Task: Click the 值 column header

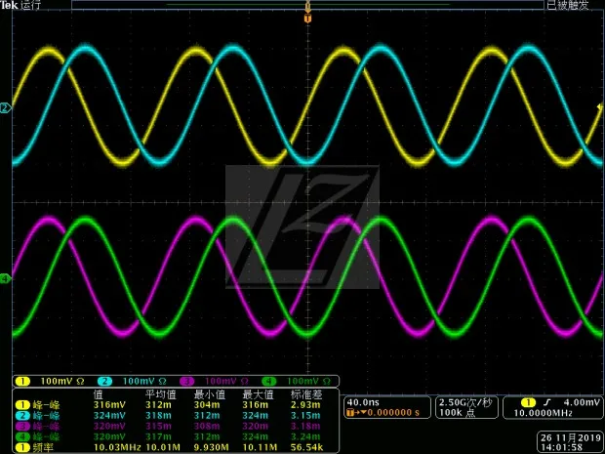Action: coord(98,394)
